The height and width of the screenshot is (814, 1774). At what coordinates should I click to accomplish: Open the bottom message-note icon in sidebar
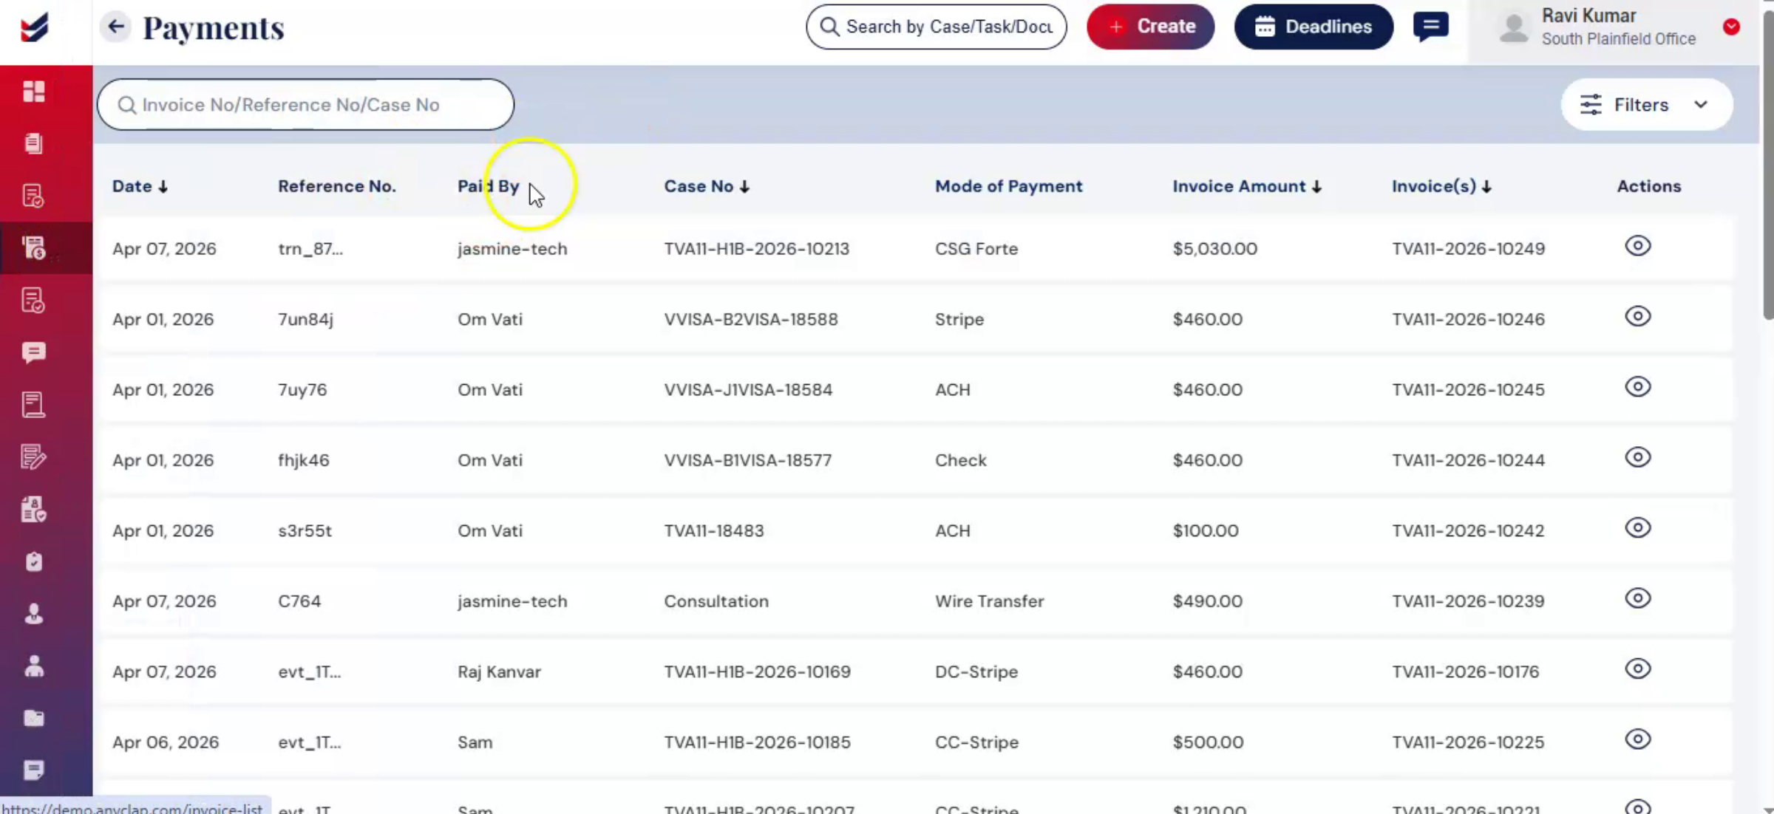(34, 770)
